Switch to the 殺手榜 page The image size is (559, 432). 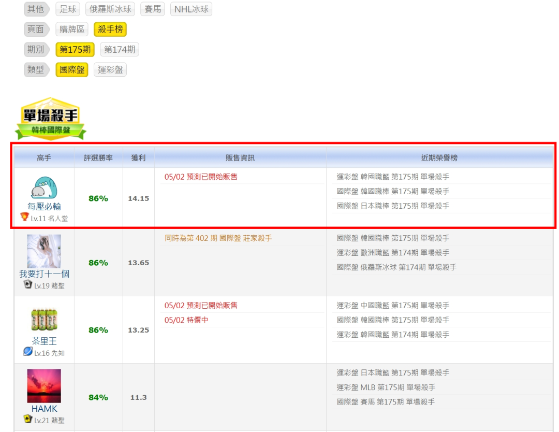click(110, 29)
